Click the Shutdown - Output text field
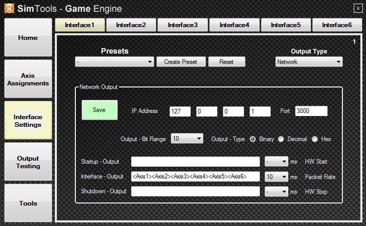The width and height of the screenshot is (366, 226). click(195, 191)
